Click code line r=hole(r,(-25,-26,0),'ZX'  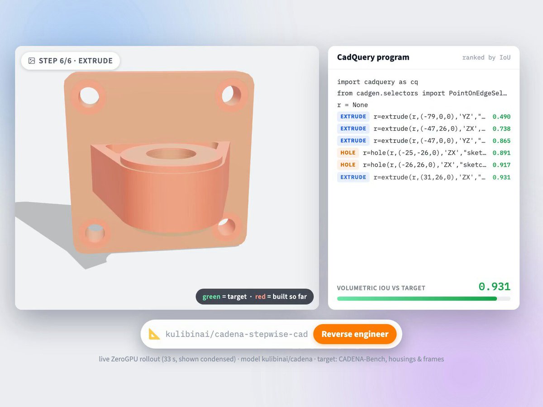(x=425, y=153)
